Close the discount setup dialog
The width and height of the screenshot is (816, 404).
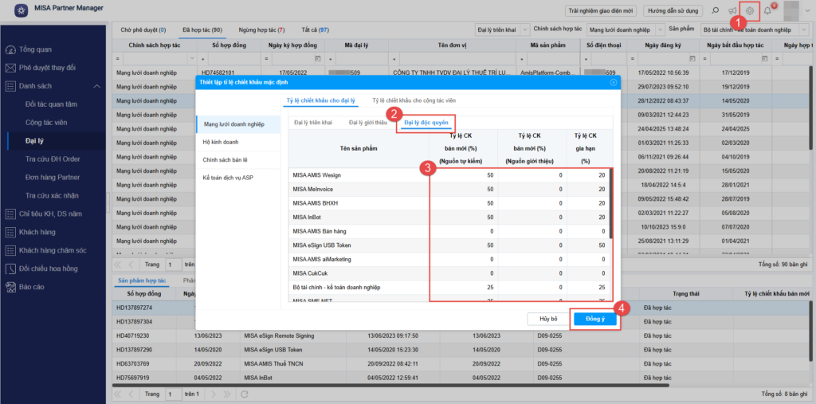(x=613, y=82)
